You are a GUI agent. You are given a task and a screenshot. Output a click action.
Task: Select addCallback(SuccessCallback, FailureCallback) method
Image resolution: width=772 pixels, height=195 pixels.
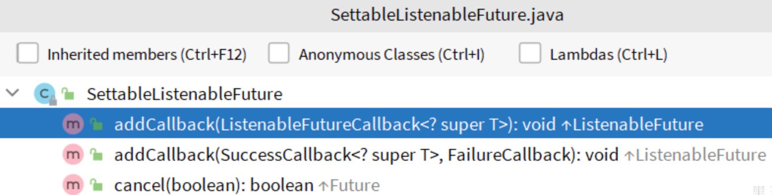point(386,154)
